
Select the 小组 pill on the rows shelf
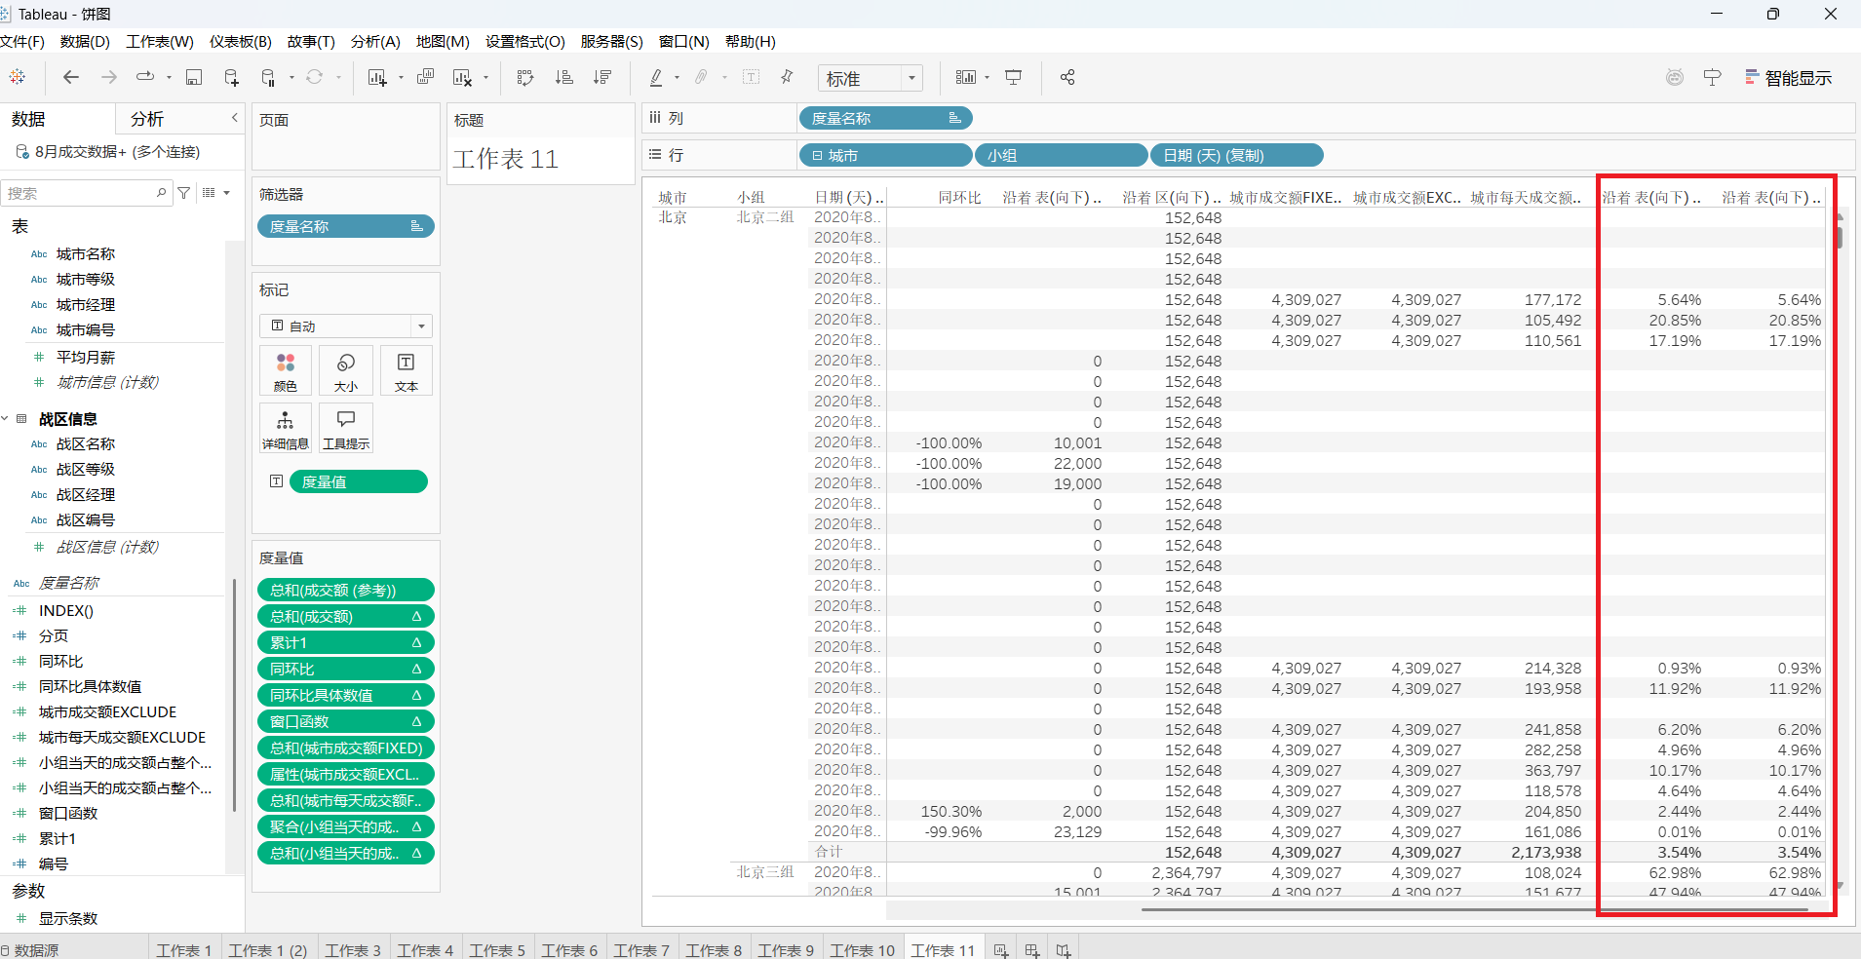click(1061, 155)
